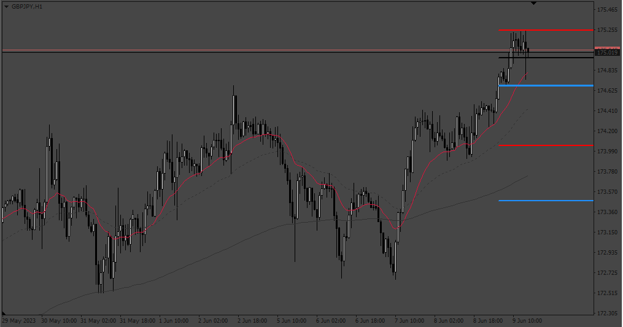Click the 6 Jun 18:00 time label

pos(370,321)
